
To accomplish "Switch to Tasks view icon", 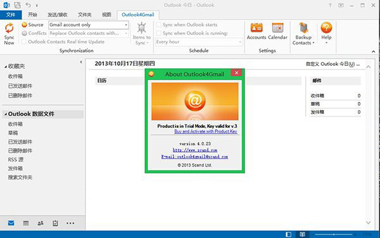I will pyautogui.click(x=55, y=223).
